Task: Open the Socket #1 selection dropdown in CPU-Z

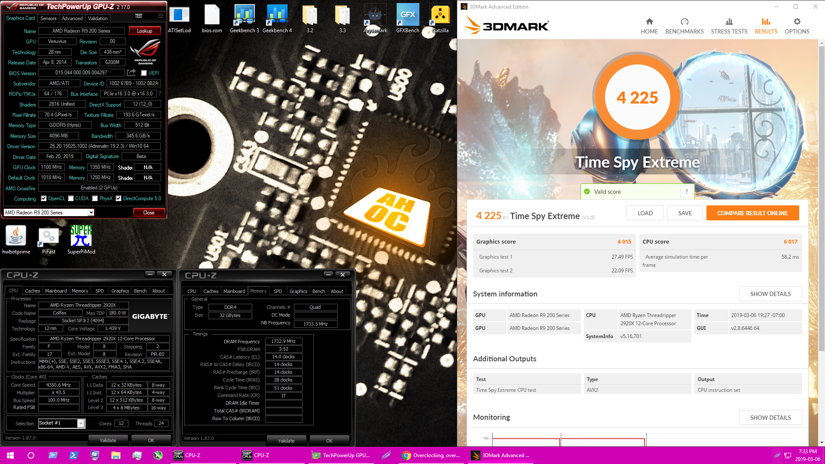Action: (61, 423)
